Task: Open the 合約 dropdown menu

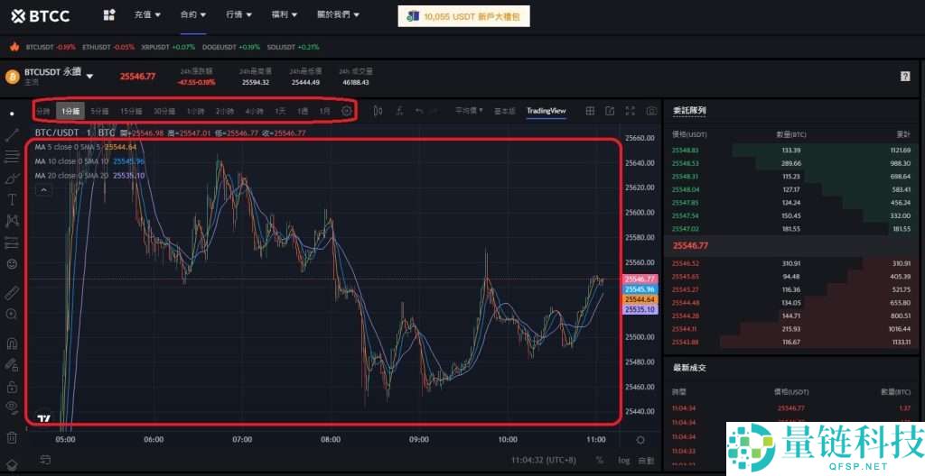Action: point(193,14)
